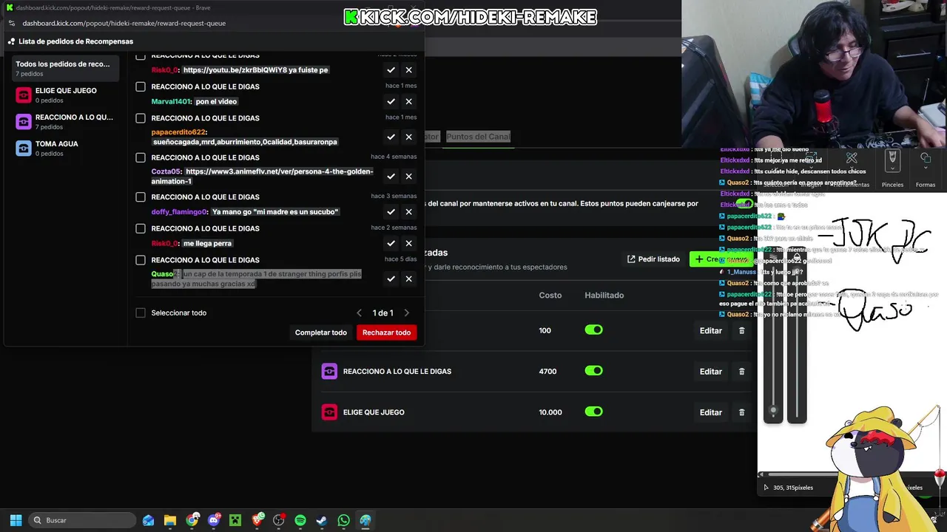Go to the next request page
This screenshot has height=532, width=947.
406,313
